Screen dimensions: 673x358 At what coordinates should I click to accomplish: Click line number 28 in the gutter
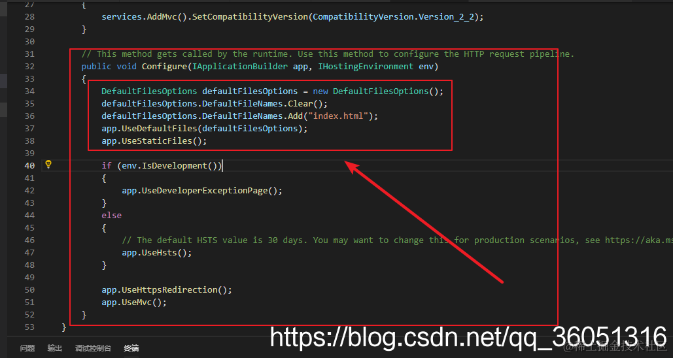(29, 17)
